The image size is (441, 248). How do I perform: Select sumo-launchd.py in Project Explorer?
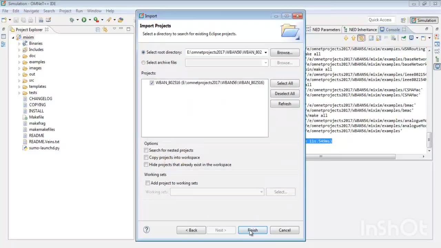44,148
